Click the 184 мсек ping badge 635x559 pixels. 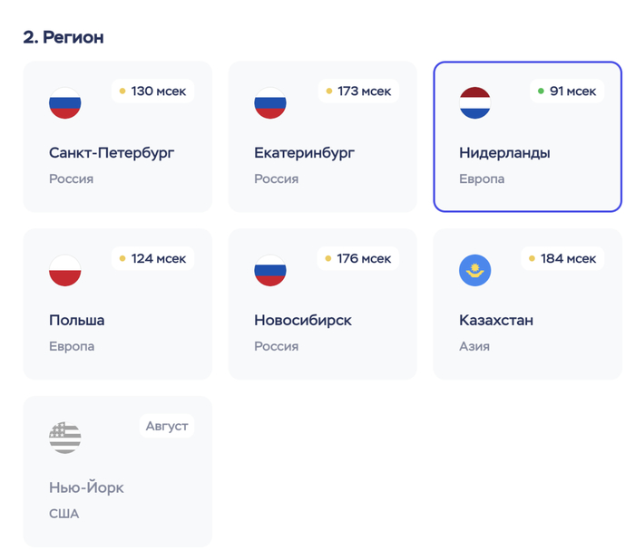click(x=562, y=259)
